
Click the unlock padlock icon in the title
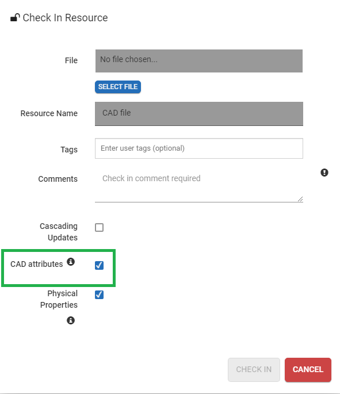pos(15,18)
